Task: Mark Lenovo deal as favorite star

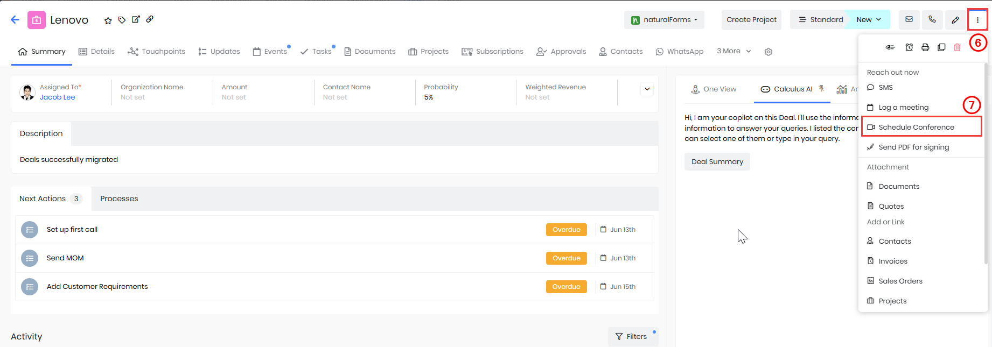Action: (108, 20)
